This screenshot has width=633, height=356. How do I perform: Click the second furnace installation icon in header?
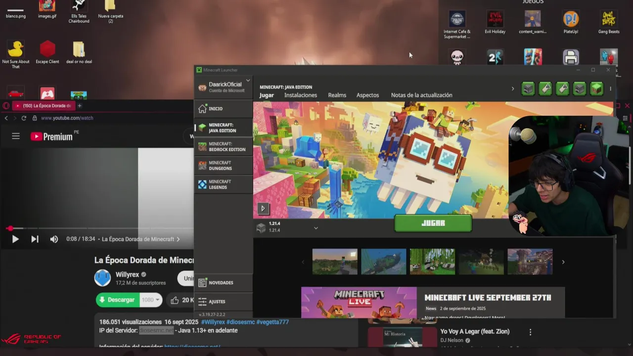(579, 89)
